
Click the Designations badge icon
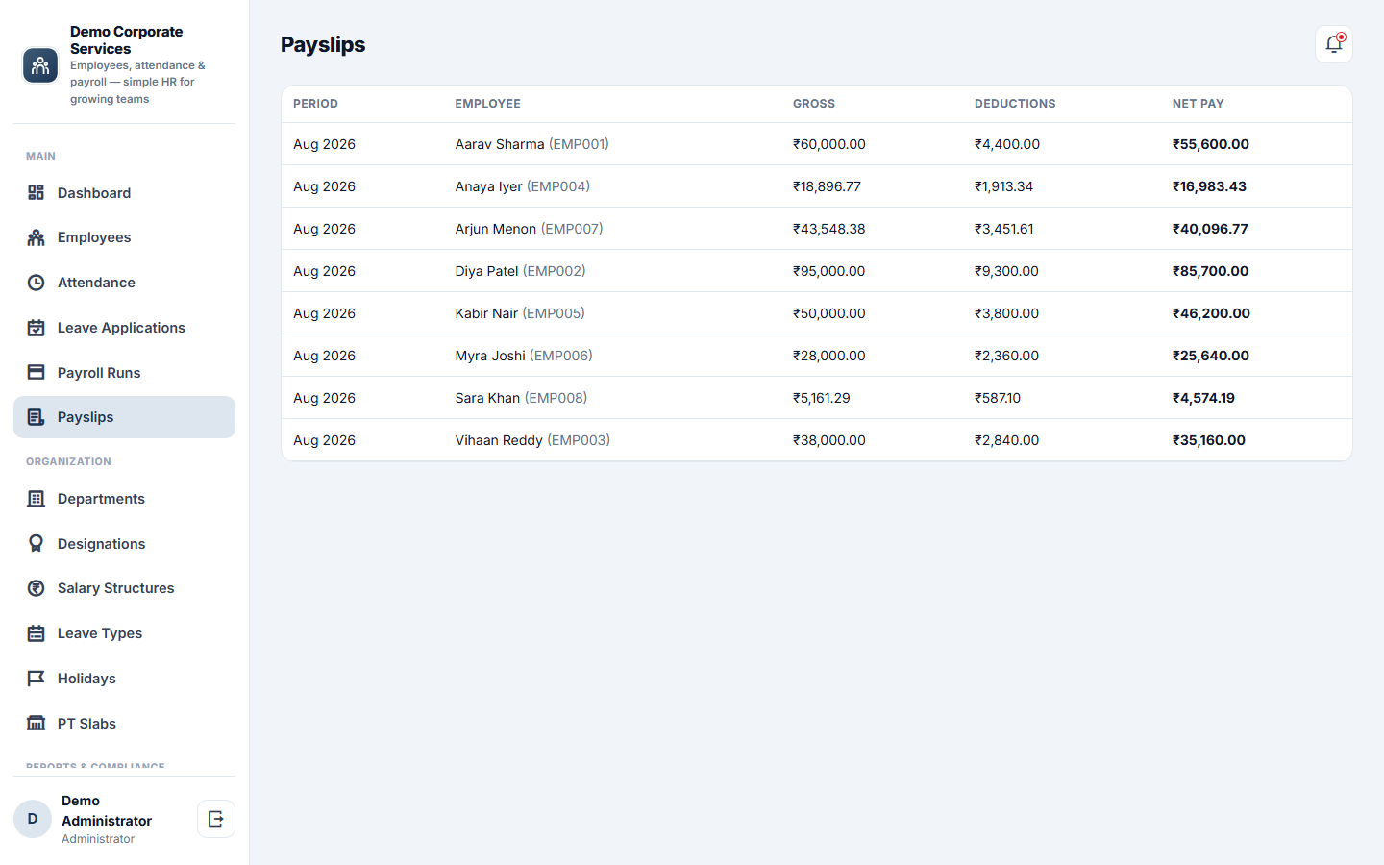coord(37,543)
